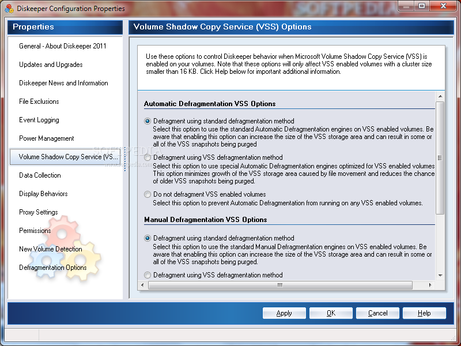This screenshot has height=346, width=461.
Task: Go to Diskeeper News and Information
Action: (x=63, y=83)
